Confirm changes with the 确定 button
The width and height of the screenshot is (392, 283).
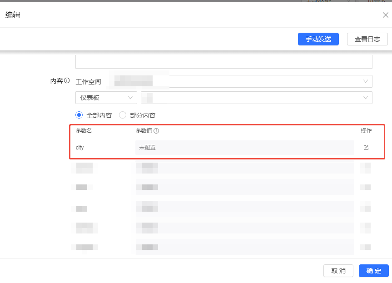(373, 271)
